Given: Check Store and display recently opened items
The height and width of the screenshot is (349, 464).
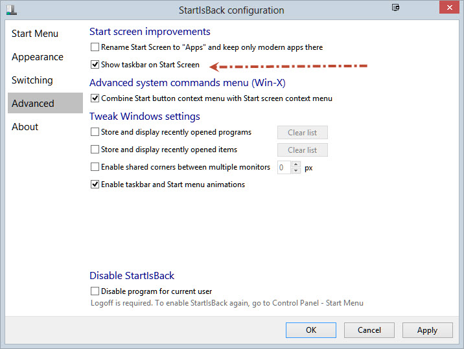Looking at the screenshot, I should (95, 150).
